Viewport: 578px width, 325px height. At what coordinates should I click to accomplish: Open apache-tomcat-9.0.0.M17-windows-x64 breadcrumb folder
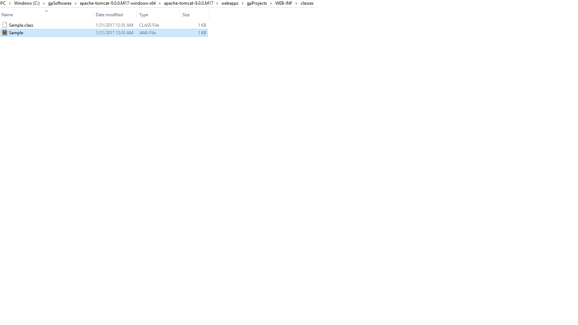point(118,3)
